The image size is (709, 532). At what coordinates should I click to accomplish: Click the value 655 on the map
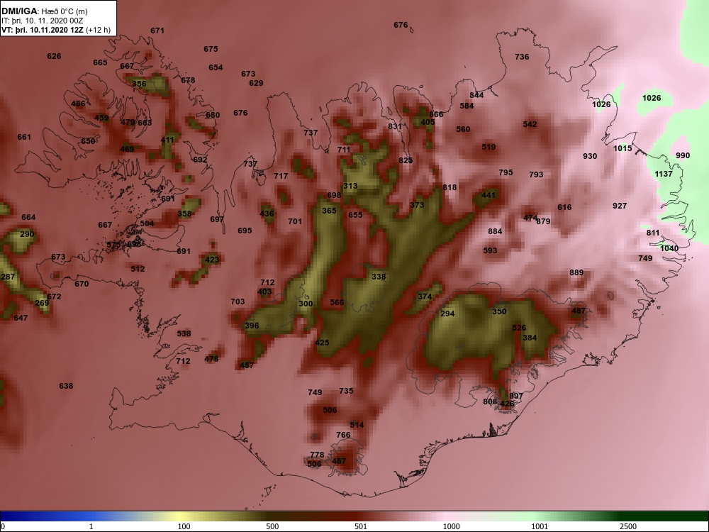coord(355,216)
